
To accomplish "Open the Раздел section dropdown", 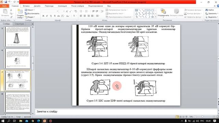I will (x=30, y=17).
